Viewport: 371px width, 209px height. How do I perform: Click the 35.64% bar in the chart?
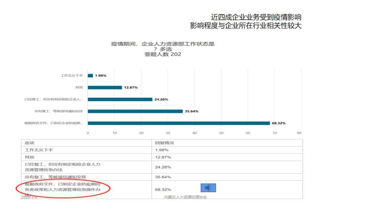coord(135,111)
